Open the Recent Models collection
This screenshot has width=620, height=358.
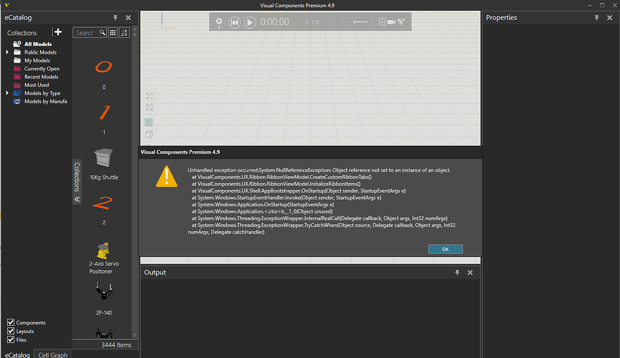pyautogui.click(x=41, y=77)
